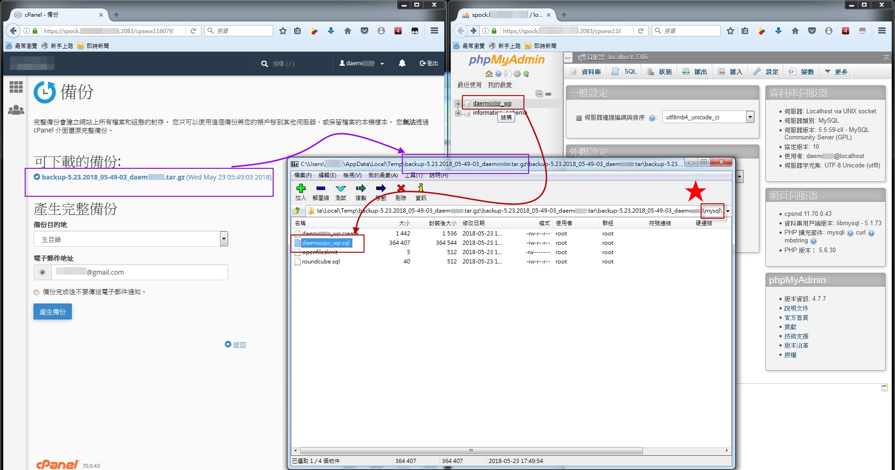This screenshot has width=895, height=470.
Task: Open the 7-Zip path history dropdown arrow
Action: 728,211
